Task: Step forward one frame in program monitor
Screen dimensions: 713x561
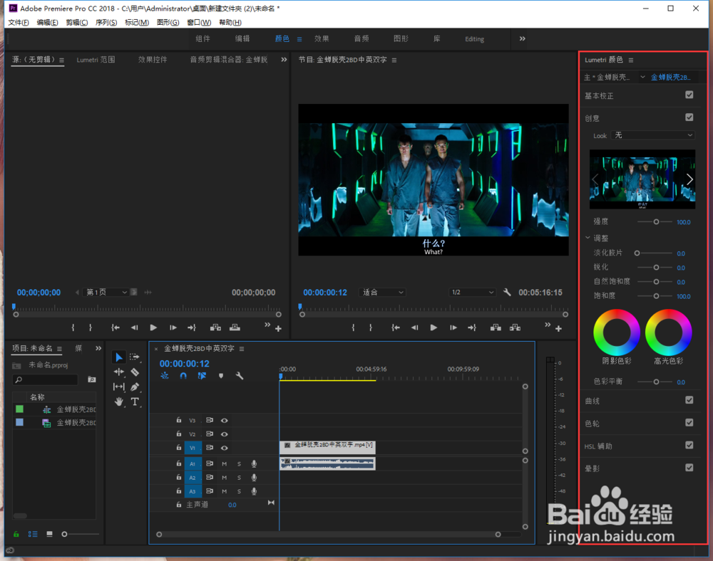Action: click(x=453, y=327)
